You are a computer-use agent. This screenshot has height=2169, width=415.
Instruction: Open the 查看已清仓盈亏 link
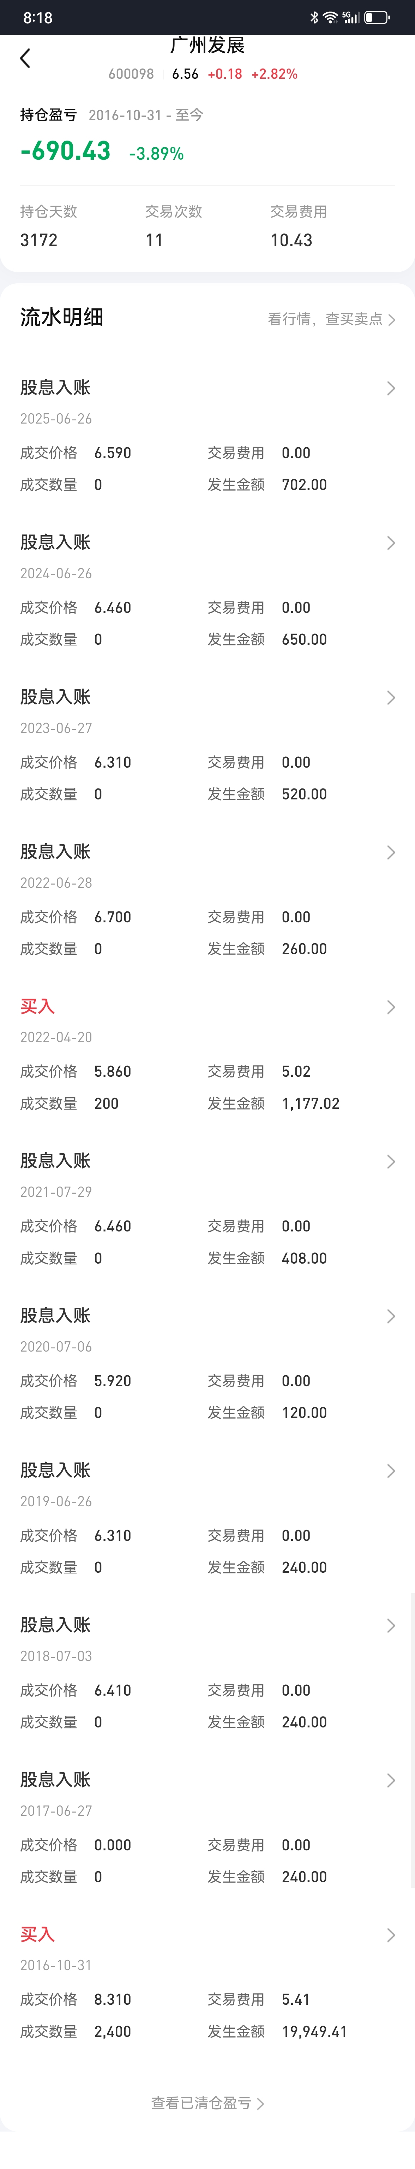(x=208, y=2103)
